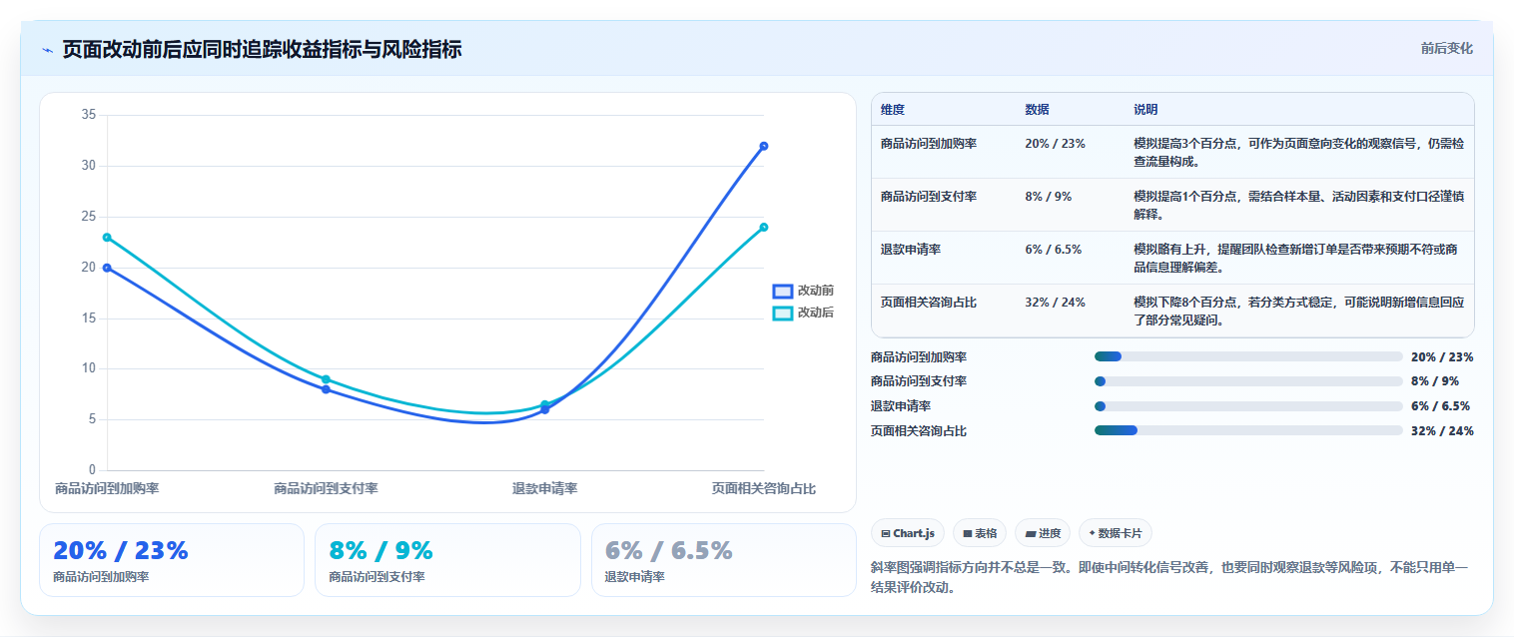Toggle the 改动前 legend entry
Viewport: 1514px width, 637px height.
pos(803,291)
